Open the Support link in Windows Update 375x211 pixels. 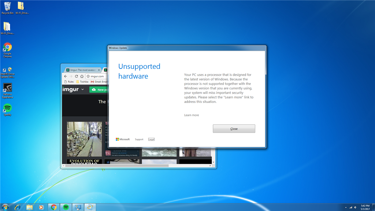[139, 139]
